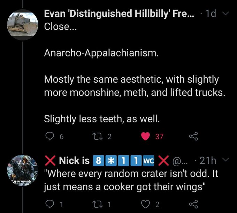Open Evan's bulldozer profile picture

(23, 24)
